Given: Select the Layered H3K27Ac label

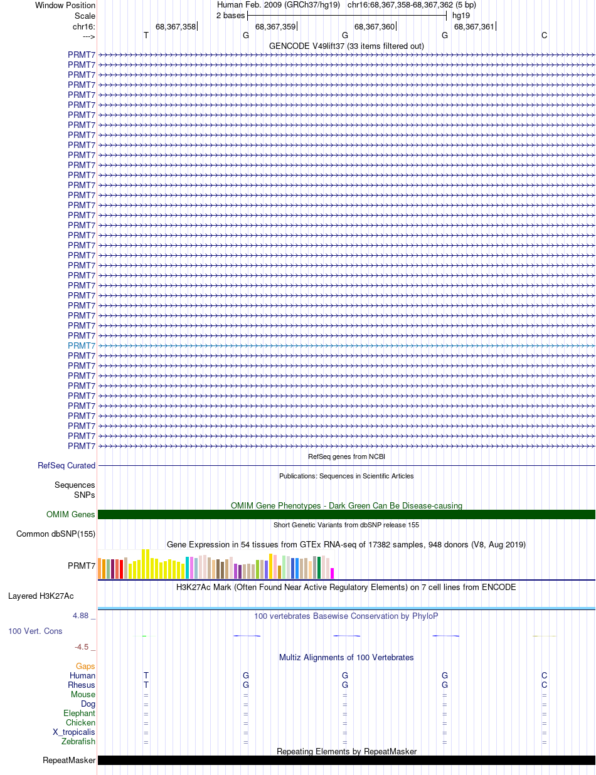Looking at the screenshot, I should (x=41, y=596).
